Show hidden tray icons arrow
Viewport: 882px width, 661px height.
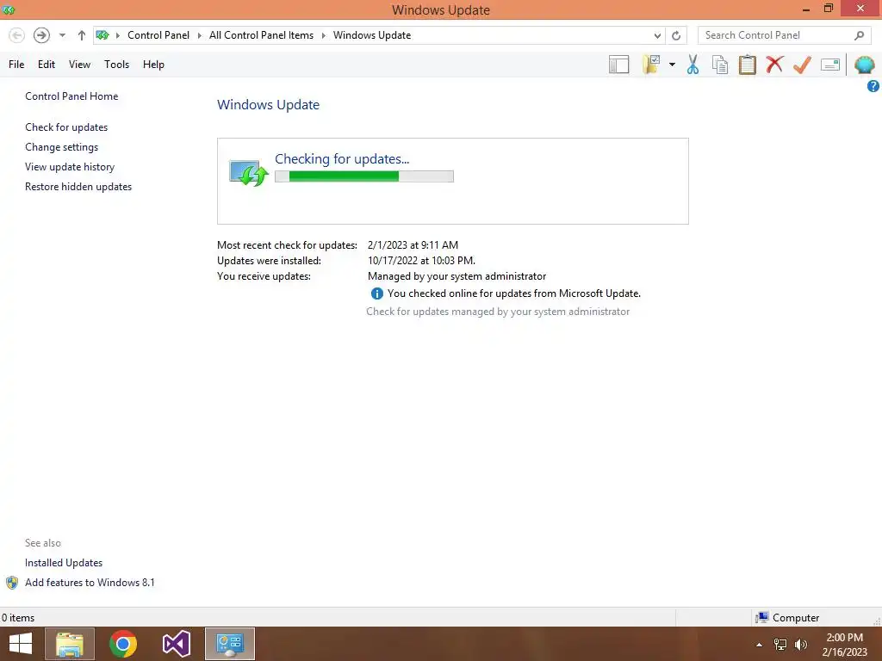point(759,645)
